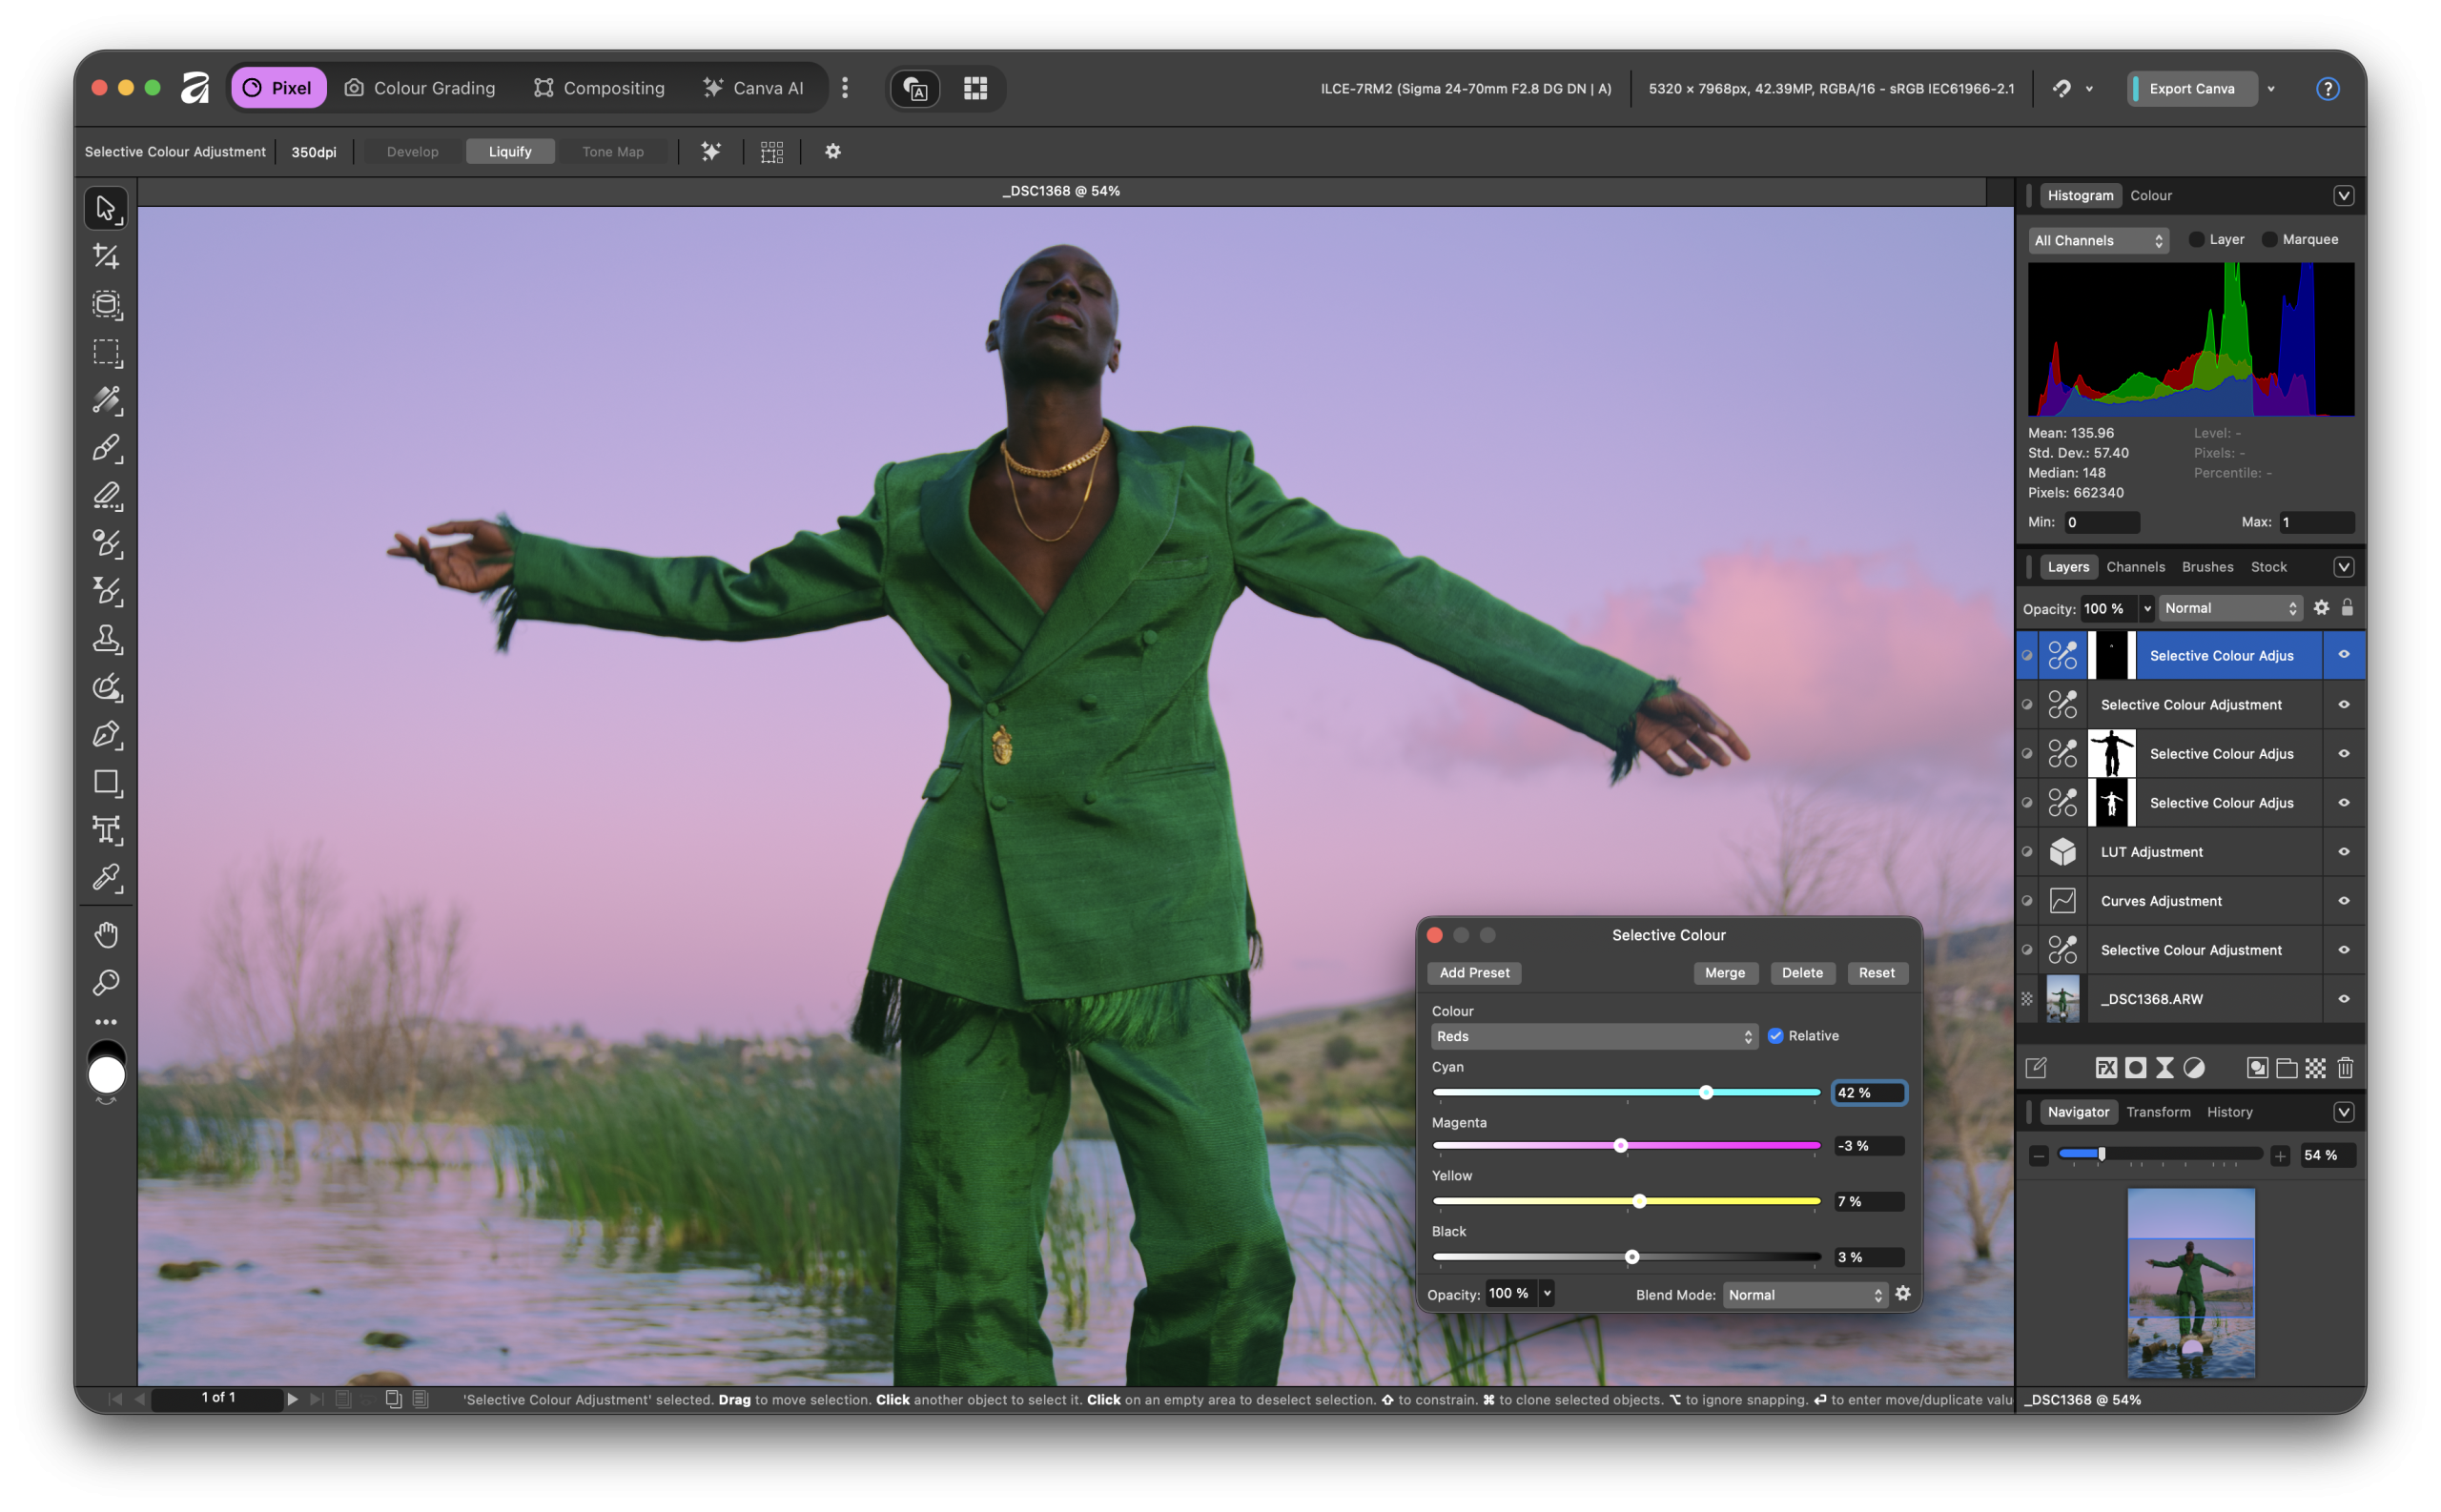The image size is (2441, 1512).
Task: Select the Crop tool in toolbar
Action: click(106, 256)
